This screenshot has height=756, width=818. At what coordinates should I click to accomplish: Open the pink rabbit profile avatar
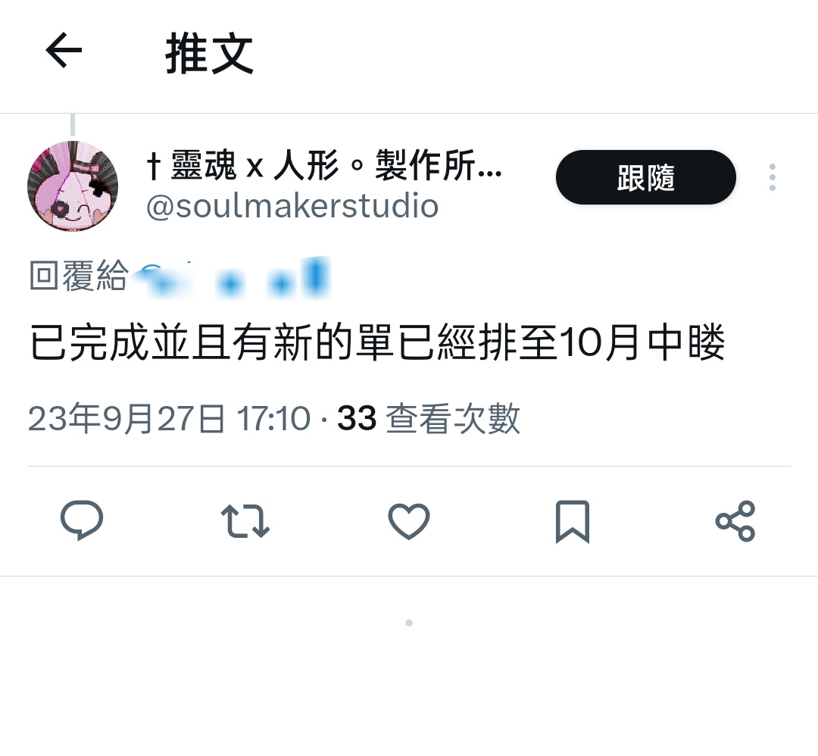pyautogui.click(x=73, y=186)
